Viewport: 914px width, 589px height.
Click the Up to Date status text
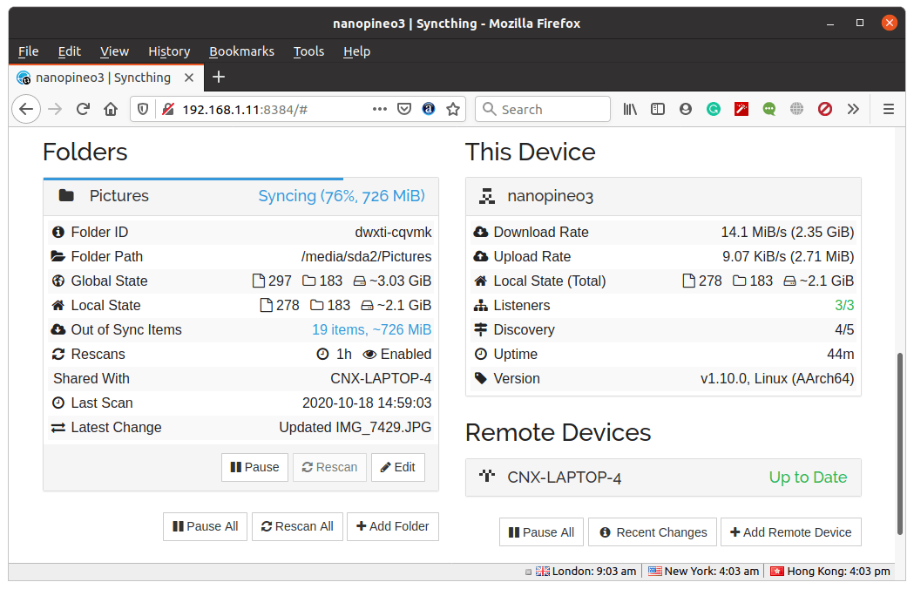808,477
